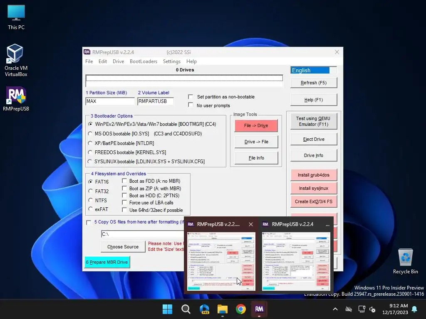426x319 pixels.
Task: Select WinPEv2/Vista/Win7 BOOTMGR bootloader option
Action: [90, 124]
